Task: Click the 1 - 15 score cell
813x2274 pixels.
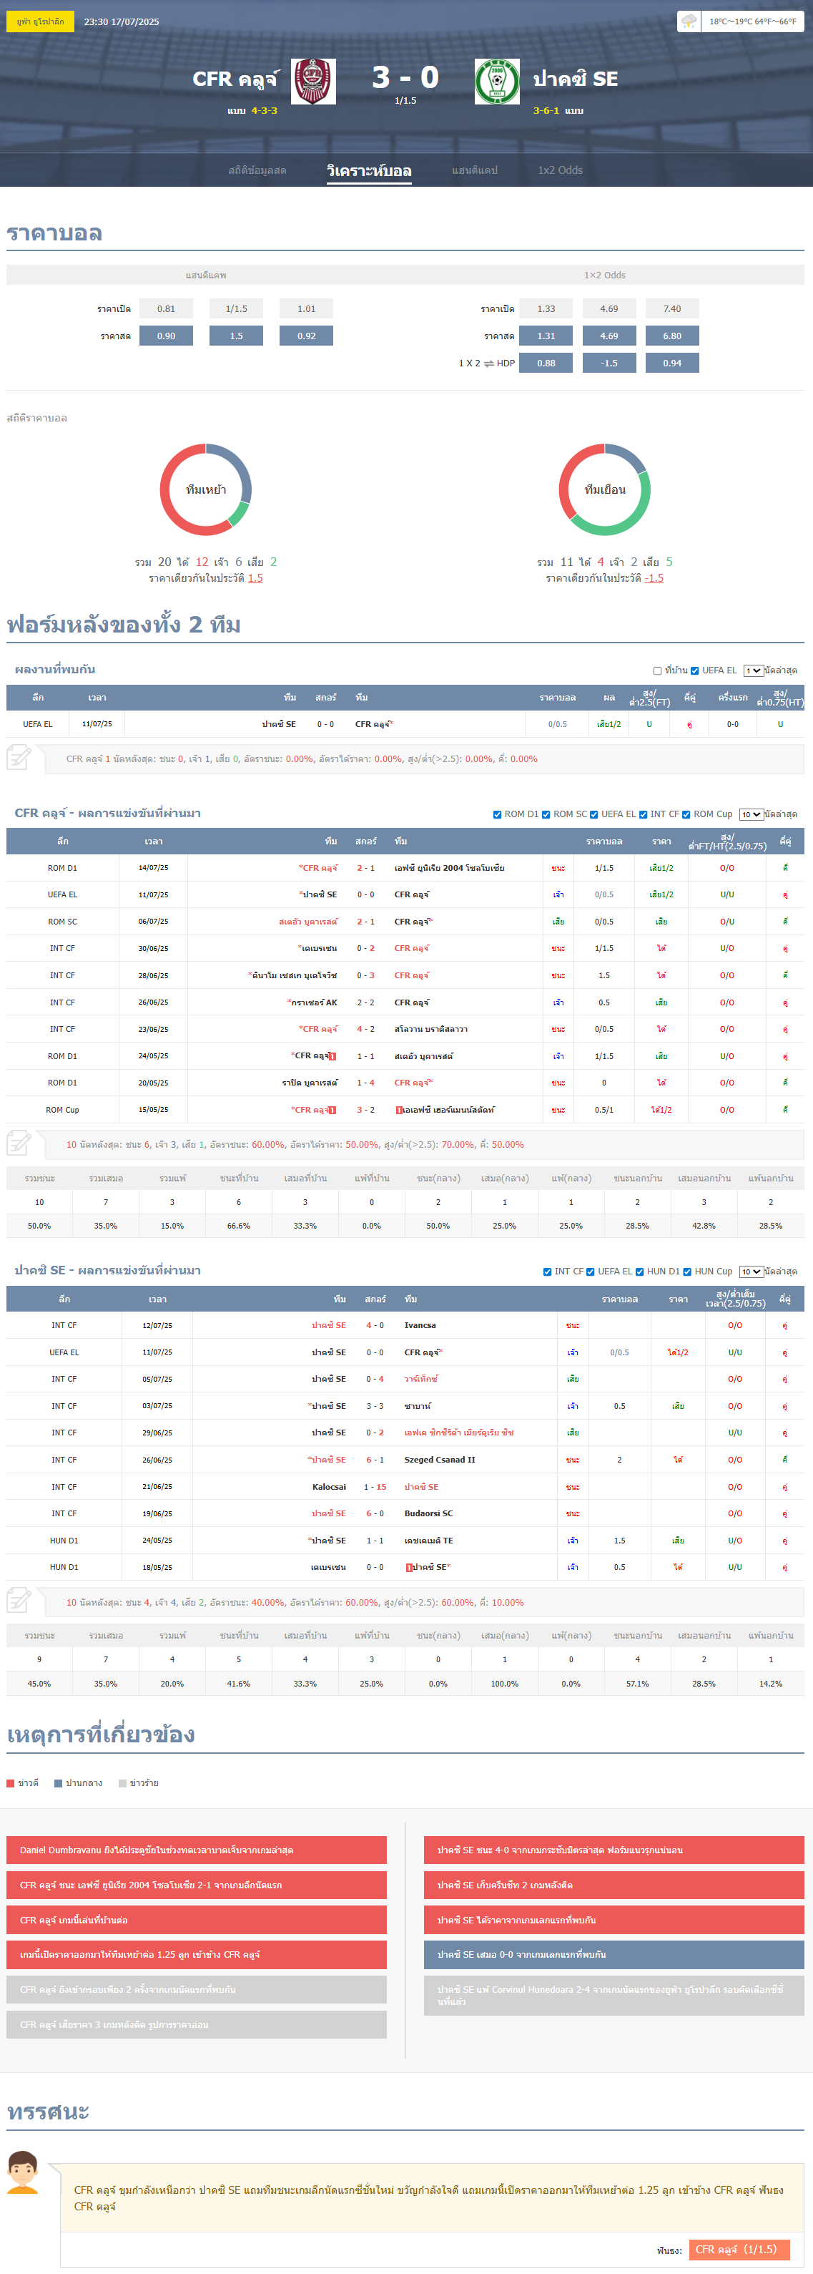Action: point(375,1488)
